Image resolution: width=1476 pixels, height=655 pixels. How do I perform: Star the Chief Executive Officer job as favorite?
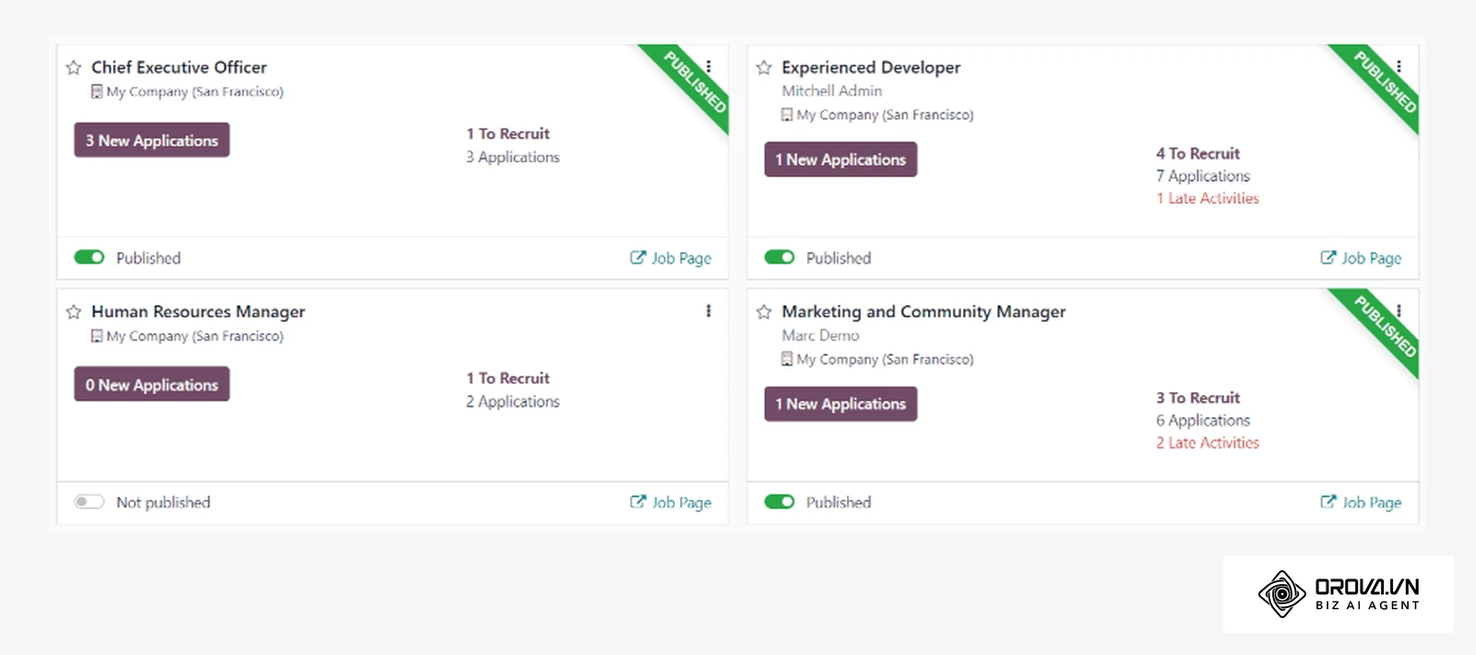click(x=74, y=67)
